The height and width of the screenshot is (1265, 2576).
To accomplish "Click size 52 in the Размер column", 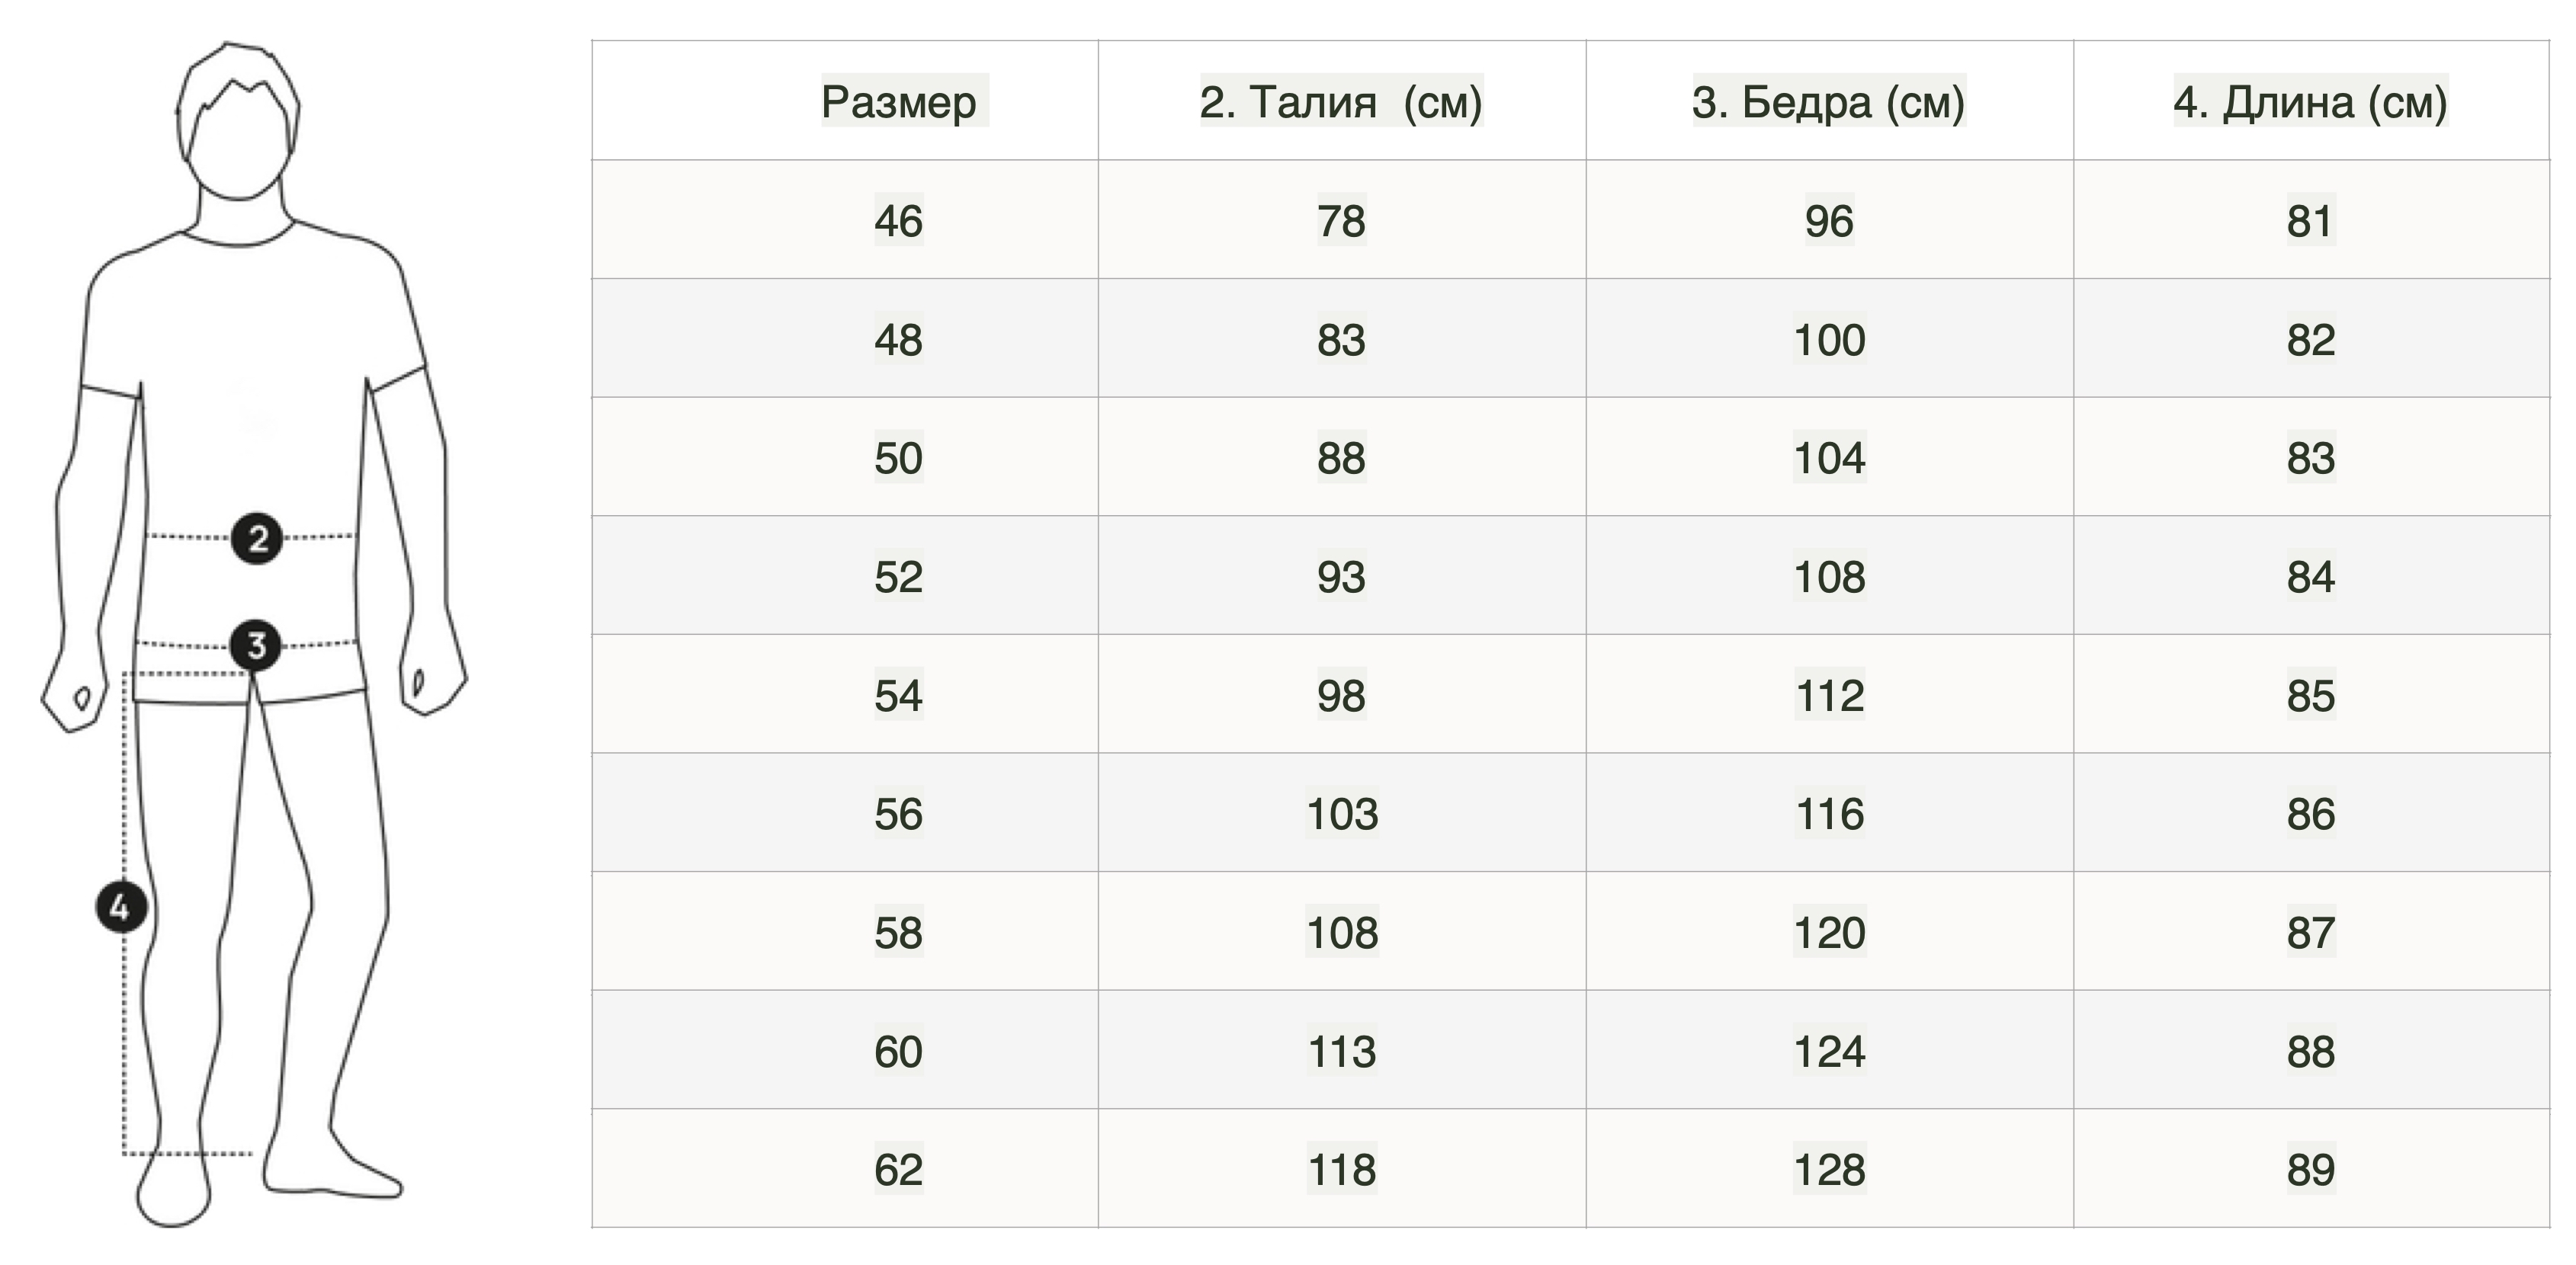I will (x=898, y=577).
